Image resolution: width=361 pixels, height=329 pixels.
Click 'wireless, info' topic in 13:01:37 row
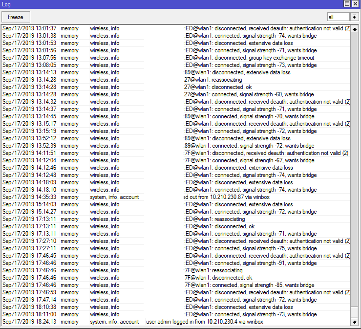(x=105, y=28)
